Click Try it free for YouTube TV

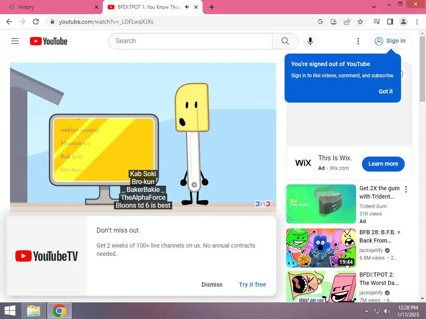point(253,285)
